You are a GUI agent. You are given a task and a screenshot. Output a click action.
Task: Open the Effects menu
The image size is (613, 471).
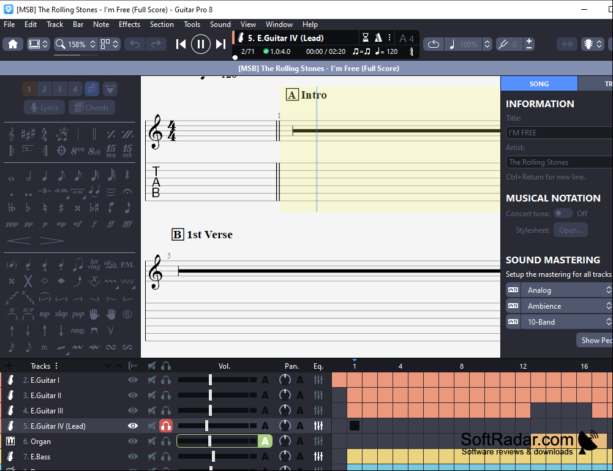click(129, 24)
